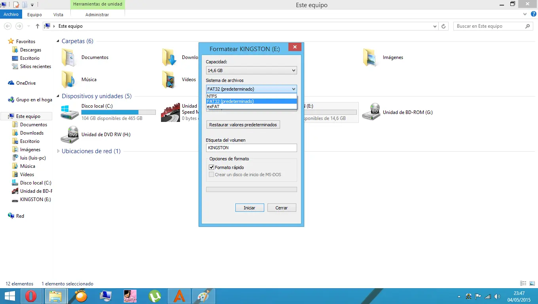Open the Documentos folder icon in Carpetas

(69, 57)
